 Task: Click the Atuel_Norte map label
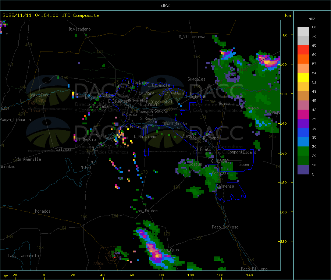(175, 124)
